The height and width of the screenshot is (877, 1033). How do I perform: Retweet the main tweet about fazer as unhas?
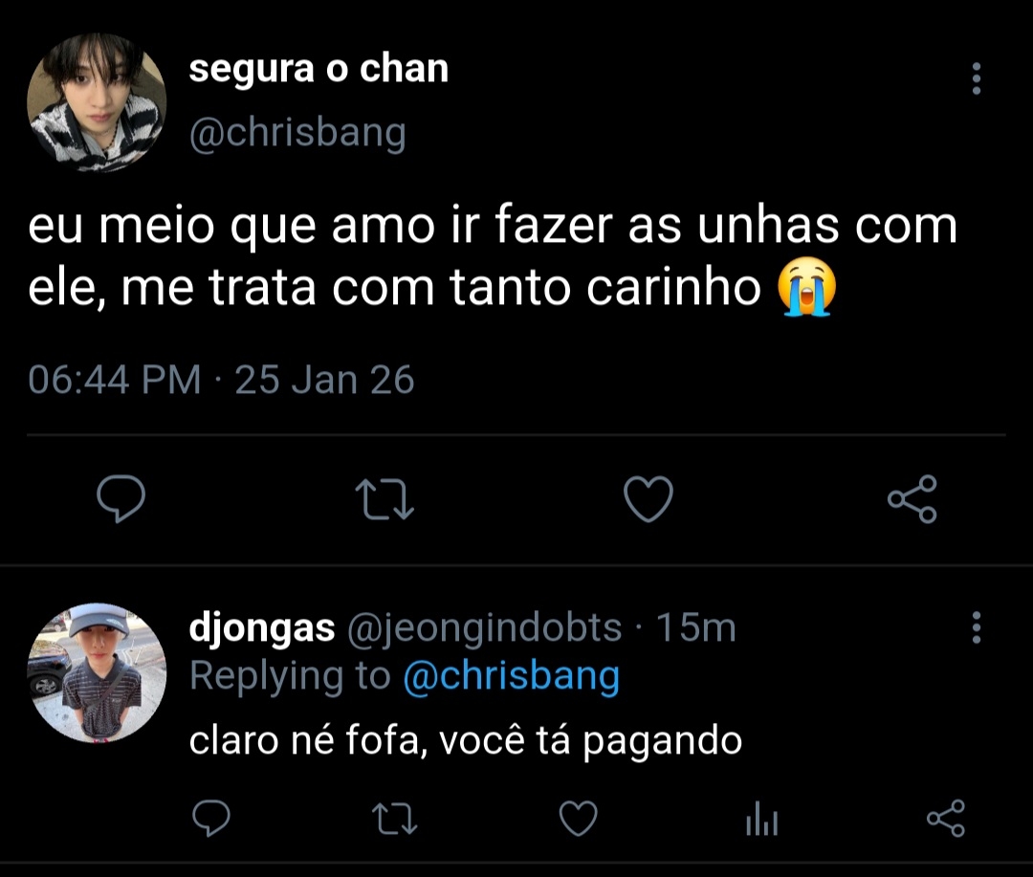[x=385, y=498]
